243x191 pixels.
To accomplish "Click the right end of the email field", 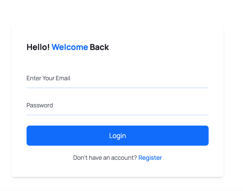I will pyautogui.click(x=204, y=78).
